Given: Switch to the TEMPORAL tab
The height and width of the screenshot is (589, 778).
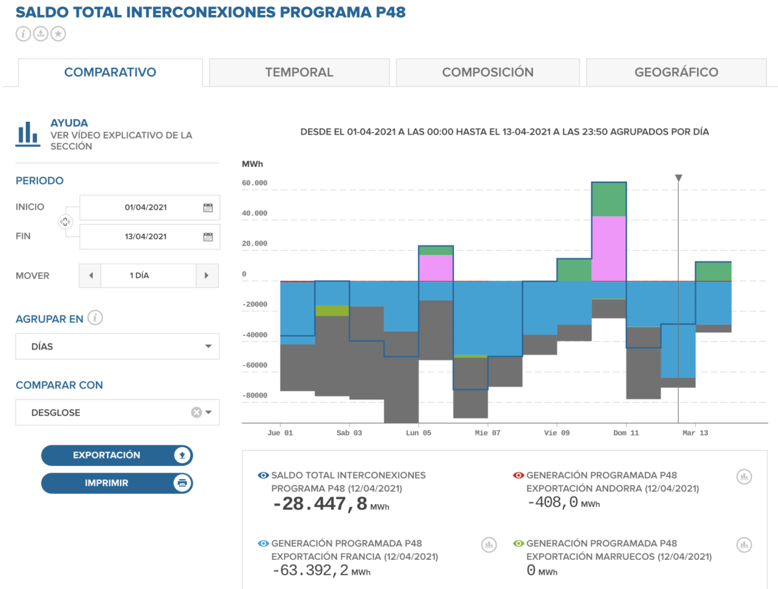Looking at the screenshot, I should coord(299,72).
